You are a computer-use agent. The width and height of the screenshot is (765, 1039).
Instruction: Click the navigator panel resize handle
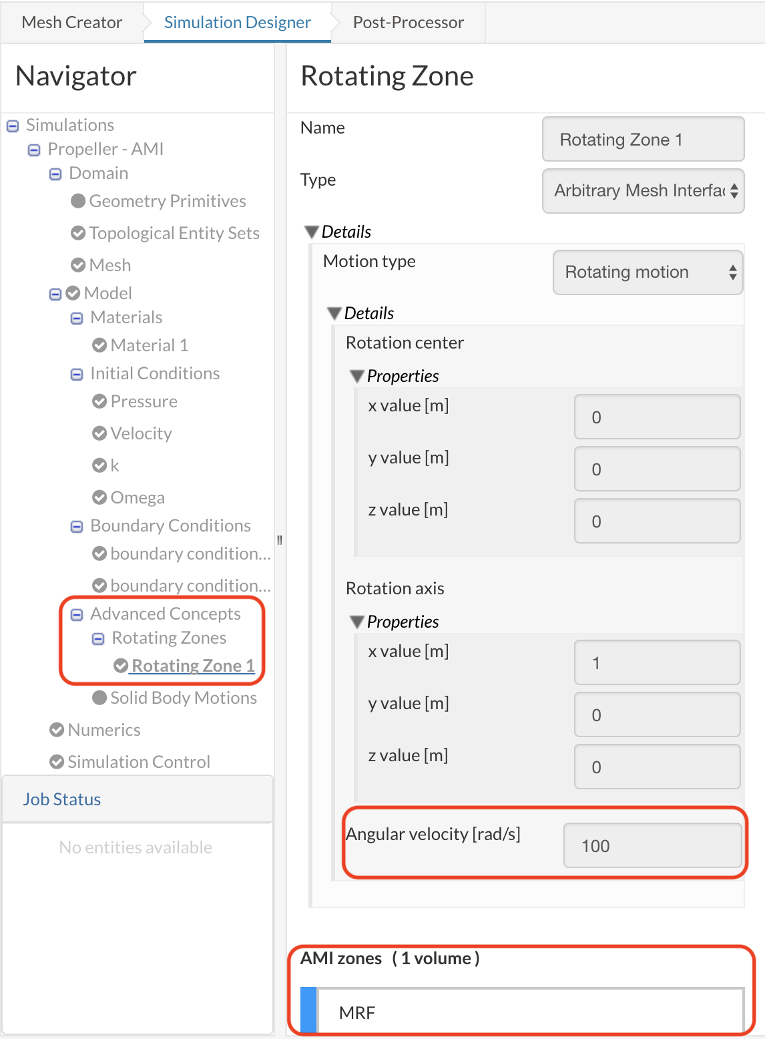[280, 540]
